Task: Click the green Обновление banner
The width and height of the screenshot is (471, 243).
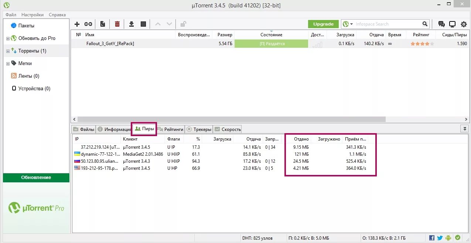Action: pyautogui.click(x=36, y=178)
